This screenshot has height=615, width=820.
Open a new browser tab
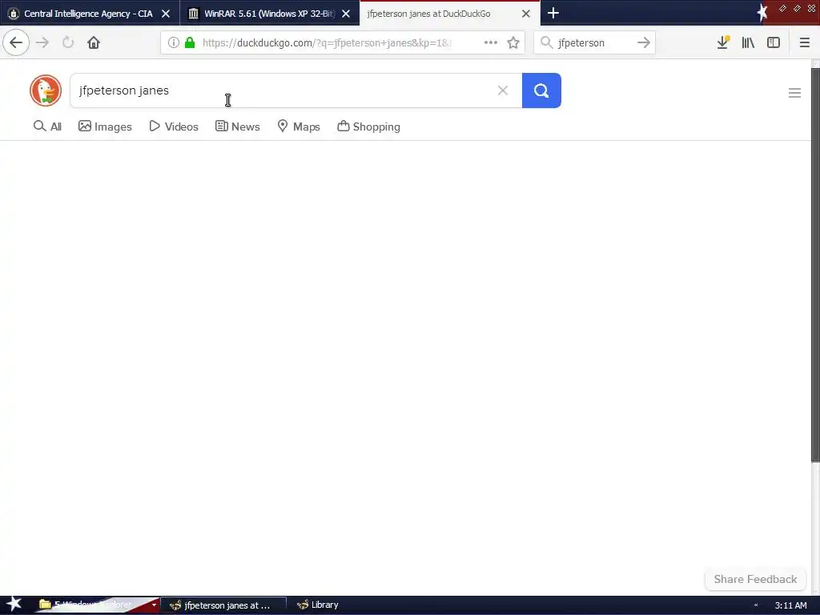[553, 13]
